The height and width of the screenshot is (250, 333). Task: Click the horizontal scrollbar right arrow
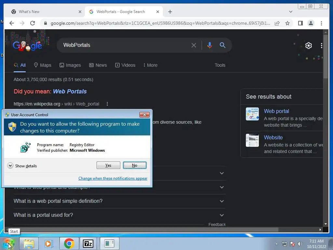(x=320, y=229)
